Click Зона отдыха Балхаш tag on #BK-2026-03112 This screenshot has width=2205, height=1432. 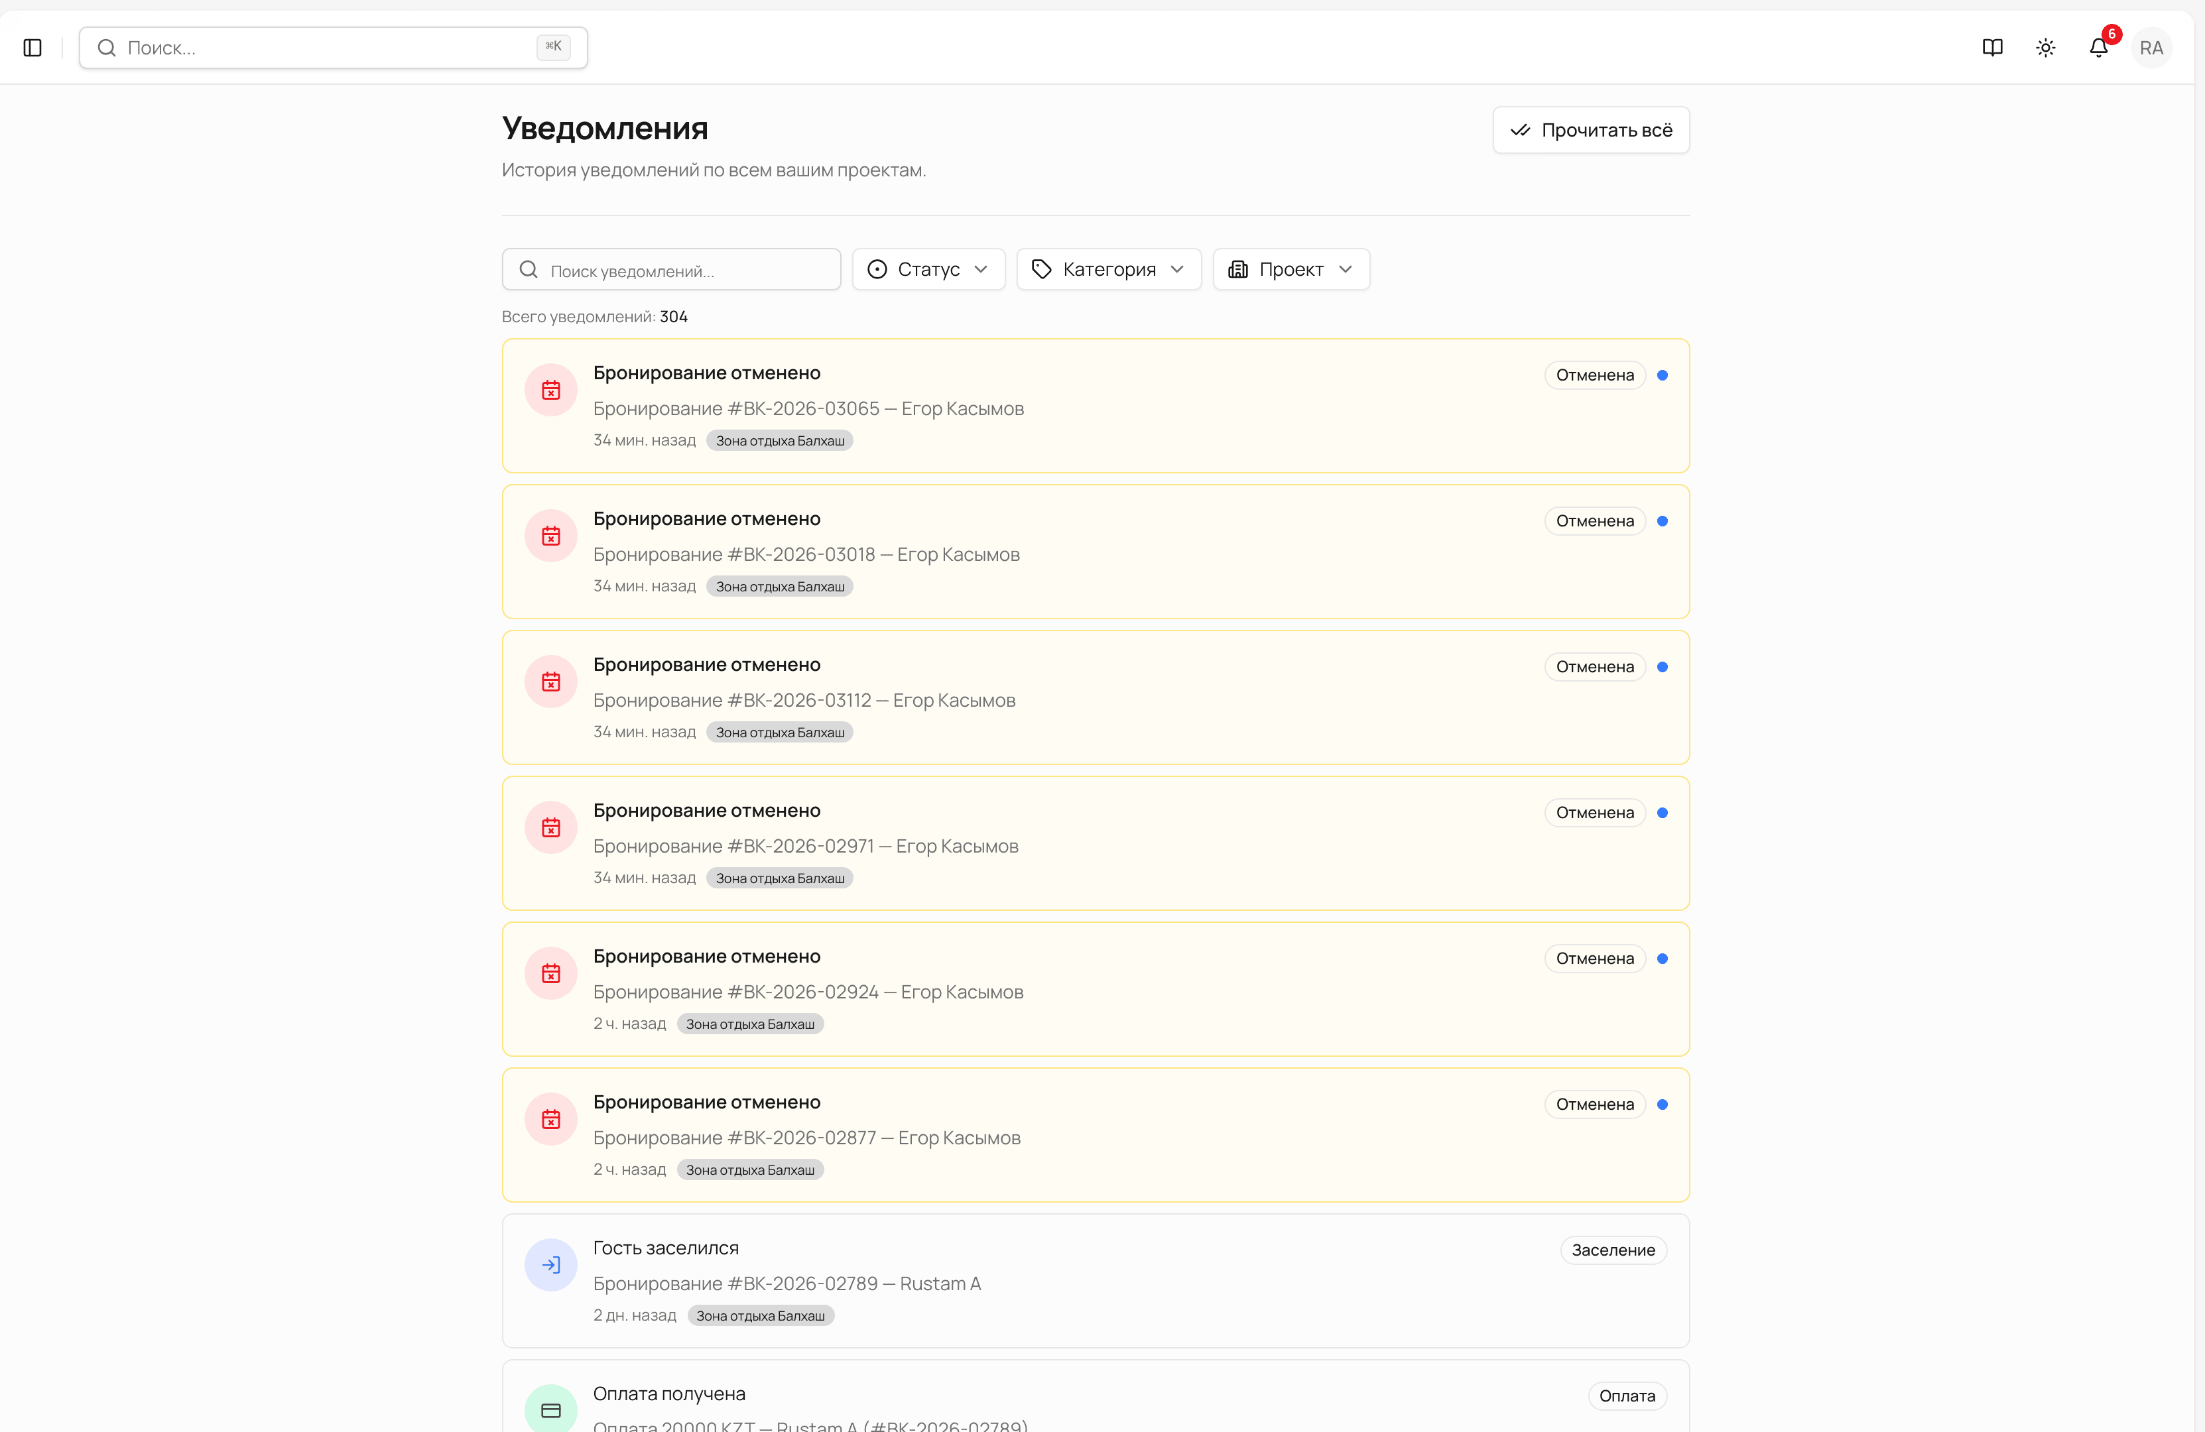(x=780, y=733)
